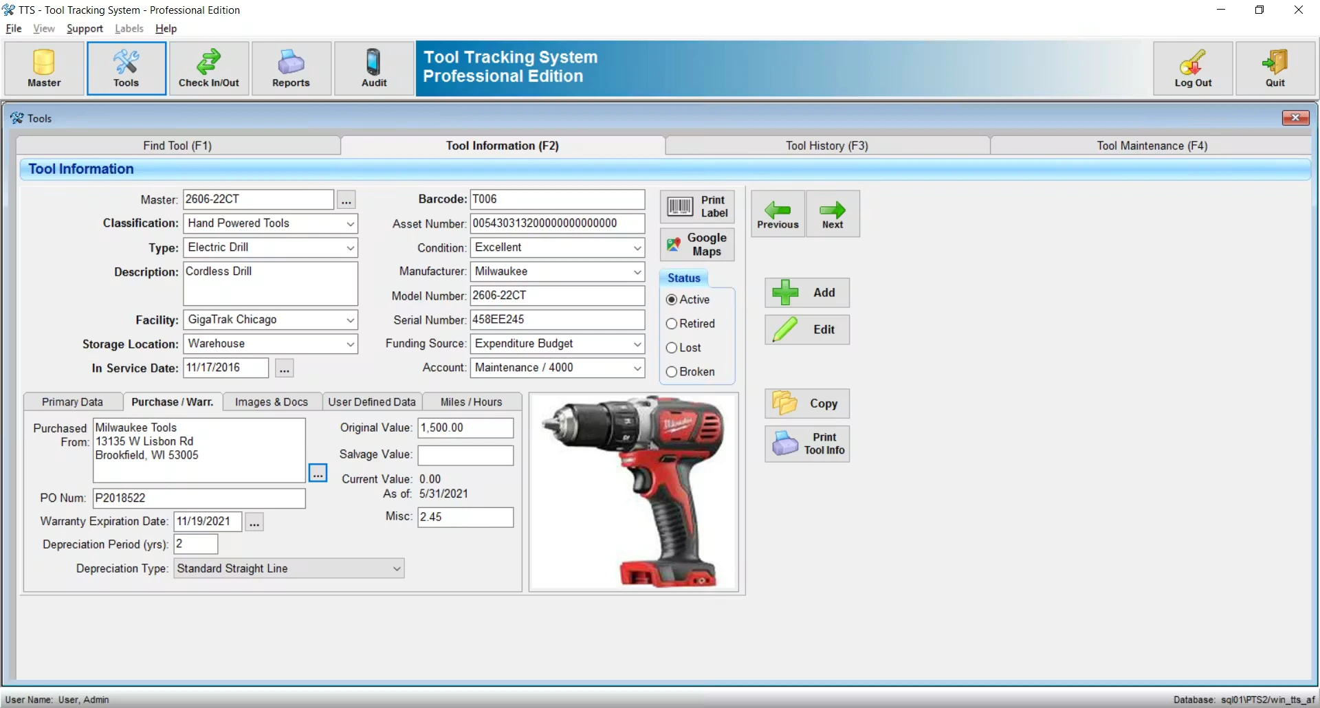Open Purchased From vendor lookup

click(x=318, y=473)
